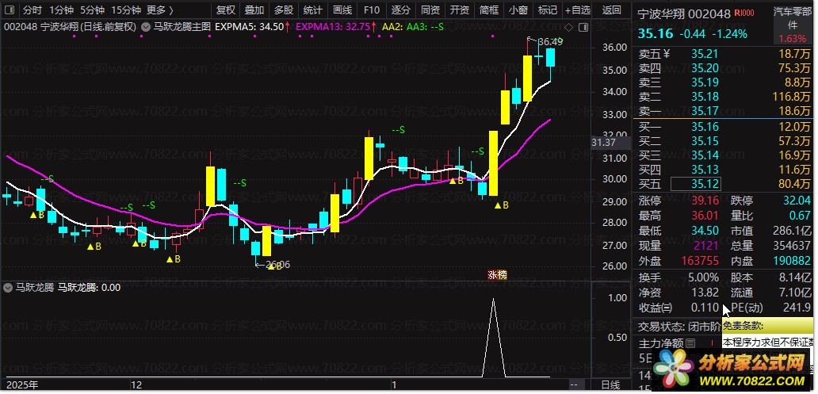Click the 叠加 overlay button
818x394 pixels.
pyautogui.click(x=254, y=10)
